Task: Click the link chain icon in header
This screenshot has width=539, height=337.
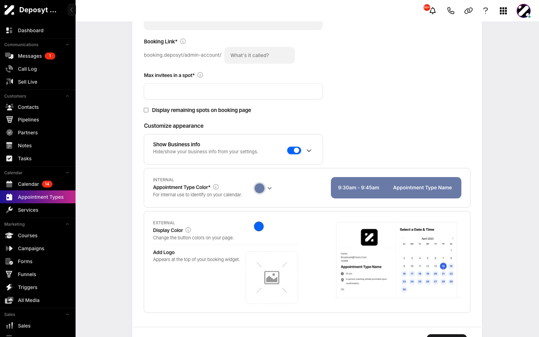Action: point(468,11)
